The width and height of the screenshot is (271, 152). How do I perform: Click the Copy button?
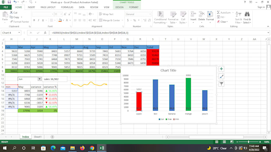point(14,17)
